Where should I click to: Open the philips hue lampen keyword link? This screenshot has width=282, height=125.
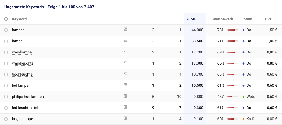click(28, 97)
